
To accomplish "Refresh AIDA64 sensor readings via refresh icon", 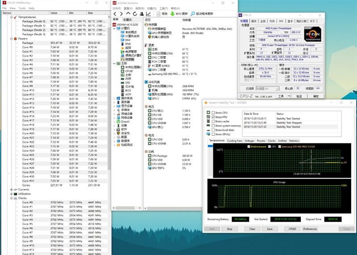I will (x=135, y=14).
